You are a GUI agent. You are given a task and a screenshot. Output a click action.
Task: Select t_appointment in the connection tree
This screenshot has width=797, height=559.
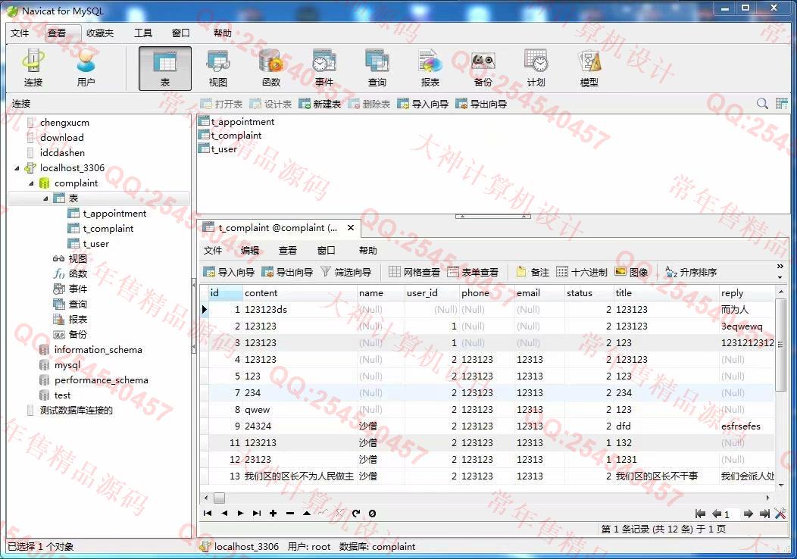(114, 214)
